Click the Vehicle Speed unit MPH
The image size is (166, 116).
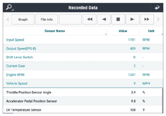146,83
